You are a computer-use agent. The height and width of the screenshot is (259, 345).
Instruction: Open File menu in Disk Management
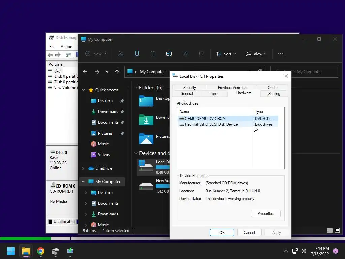52,47
